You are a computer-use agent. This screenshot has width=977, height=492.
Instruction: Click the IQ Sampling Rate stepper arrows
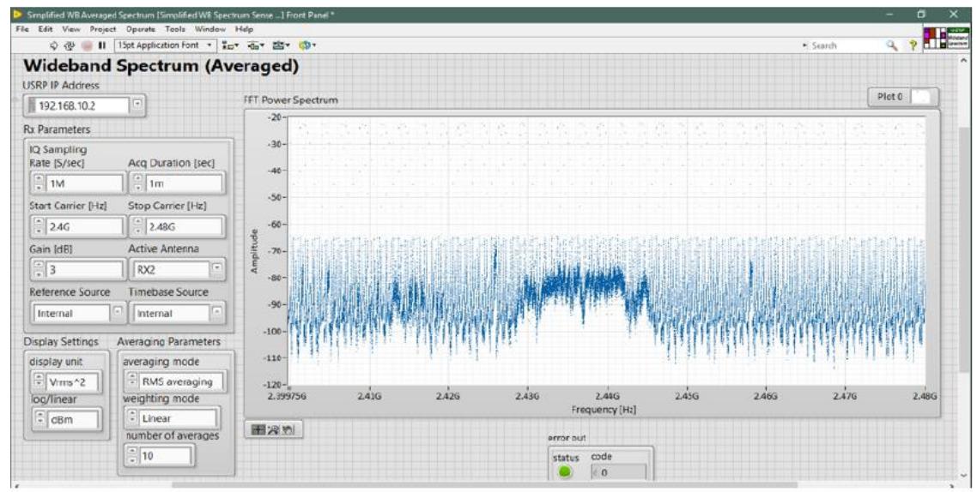point(38,183)
